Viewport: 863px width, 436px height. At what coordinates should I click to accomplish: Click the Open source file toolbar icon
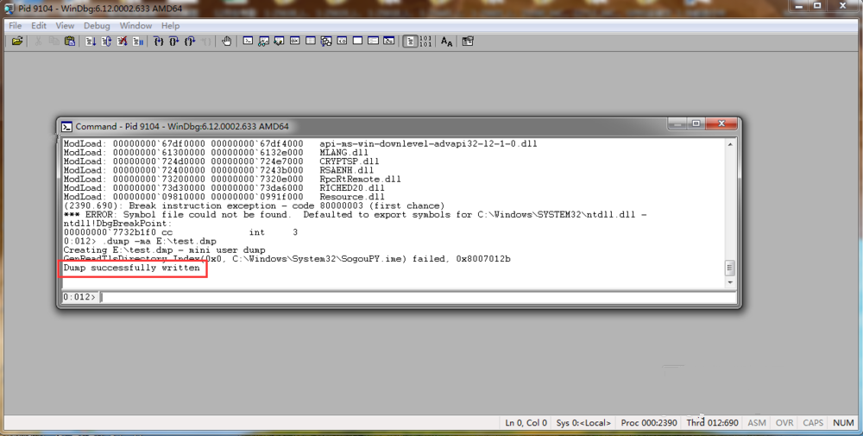pos(17,41)
